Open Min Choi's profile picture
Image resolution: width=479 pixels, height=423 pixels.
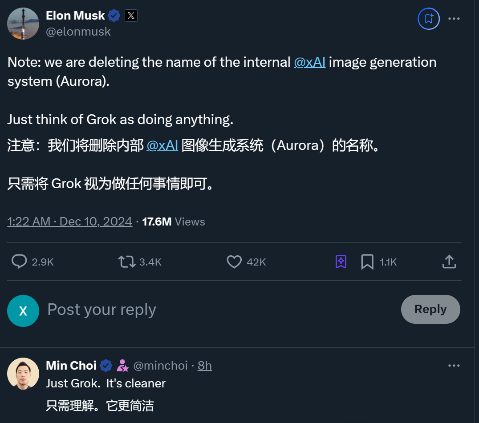pyautogui.click(x=23, y=374)
